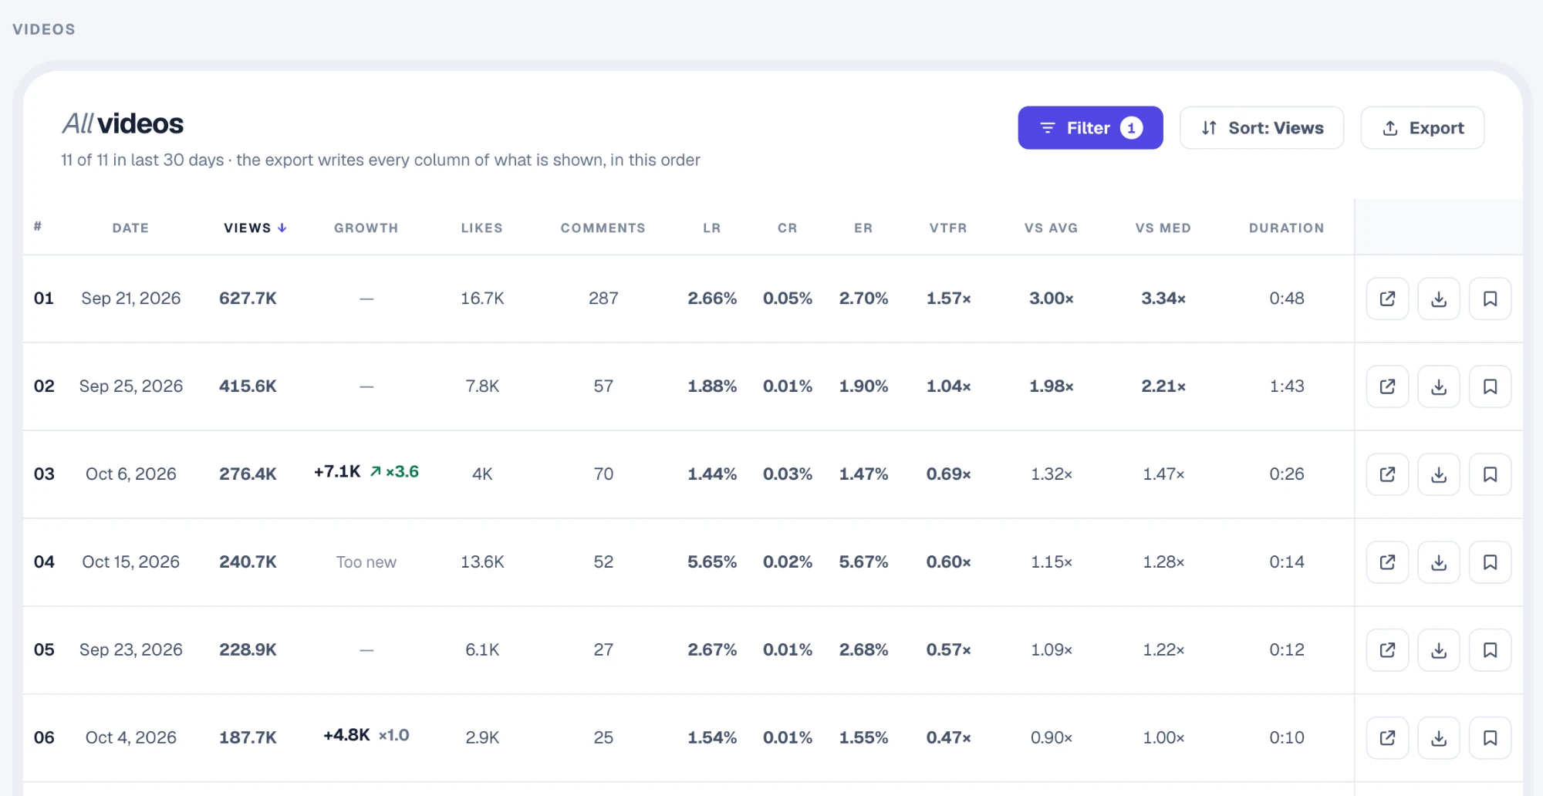Image resolution: width=1543 pixels, height=796 pixels.
Task: Sort by the Duration column header
Action: tap(1286, 228)
